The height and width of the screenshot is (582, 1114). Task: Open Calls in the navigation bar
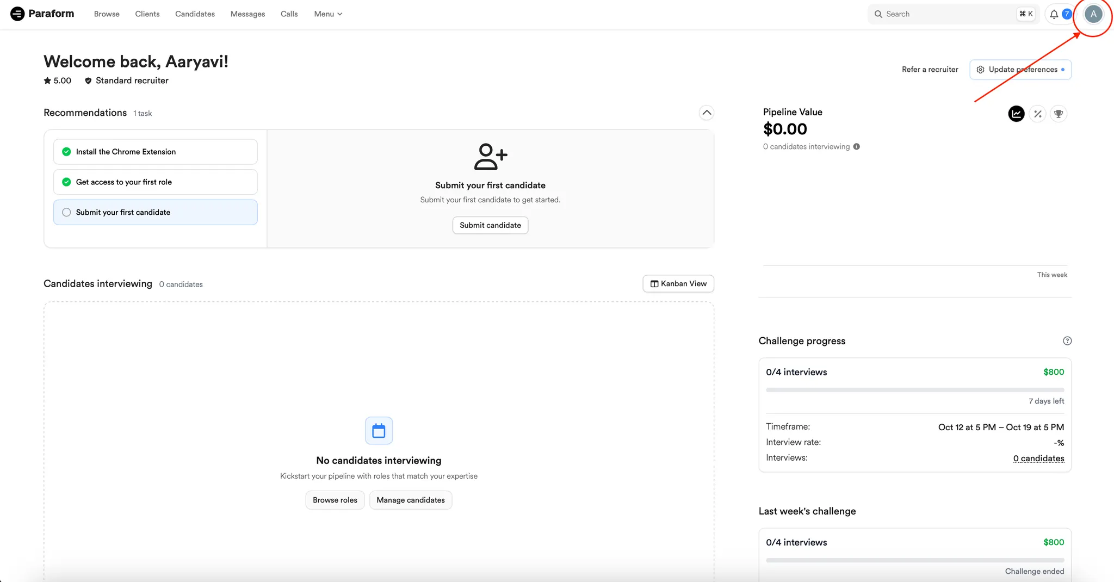tap(289, 14)
